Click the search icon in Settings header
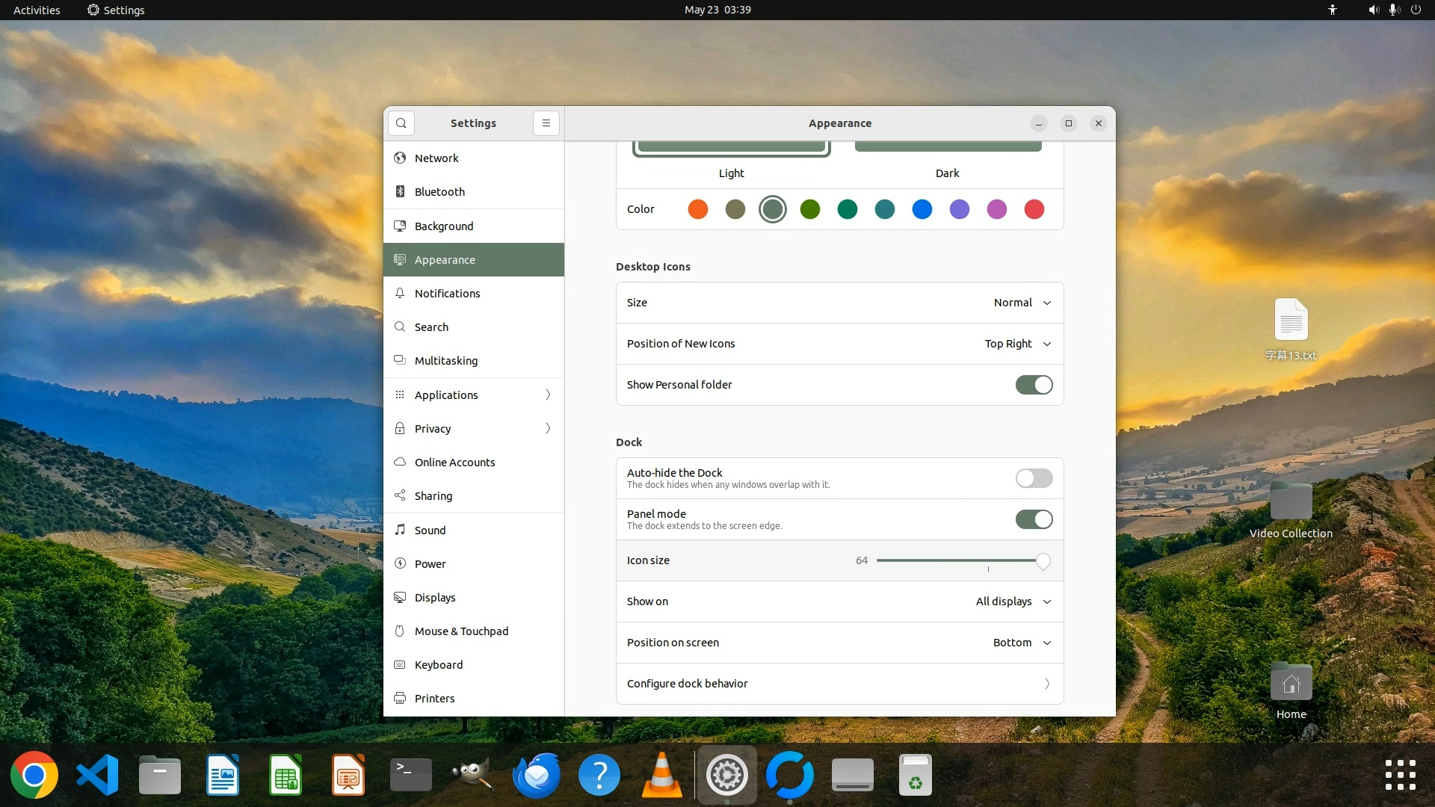 pyautogui.click(x=401, y=123)
